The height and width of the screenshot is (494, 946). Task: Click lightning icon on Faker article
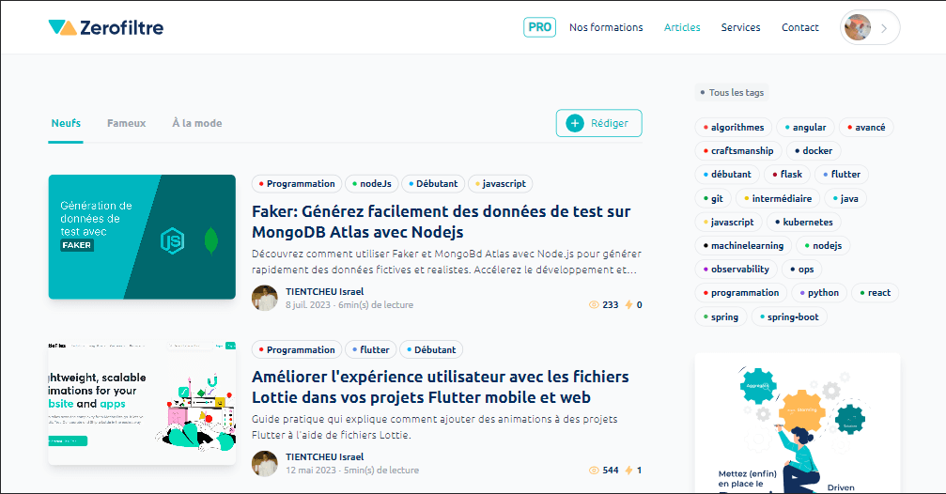[628, 304]
